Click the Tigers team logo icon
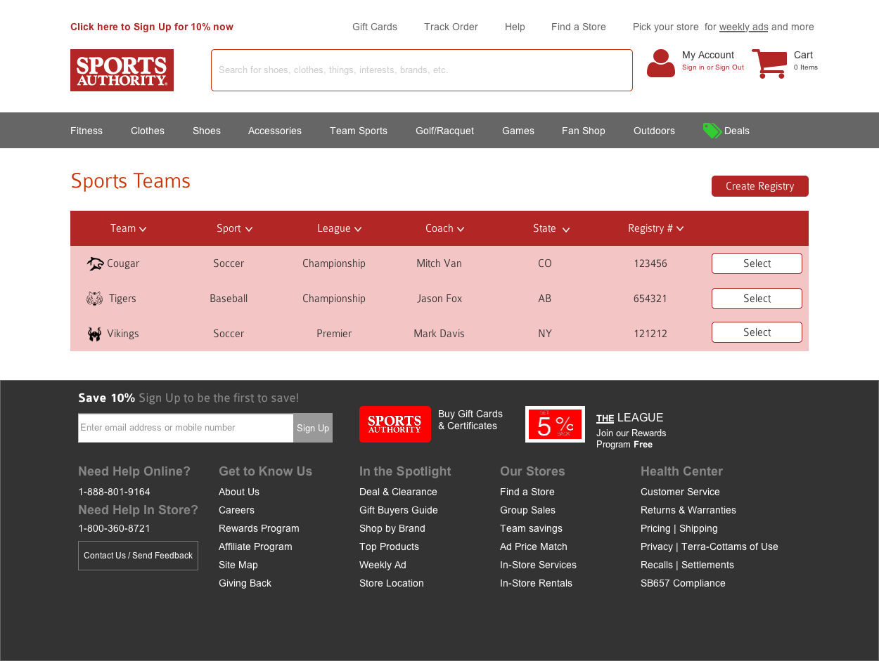Screen dimensions: 879x661 click(94, 299)
